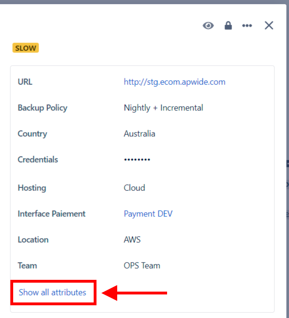Open the Payment DEV link
Screen dimensions: 289x318
[148, 214]
